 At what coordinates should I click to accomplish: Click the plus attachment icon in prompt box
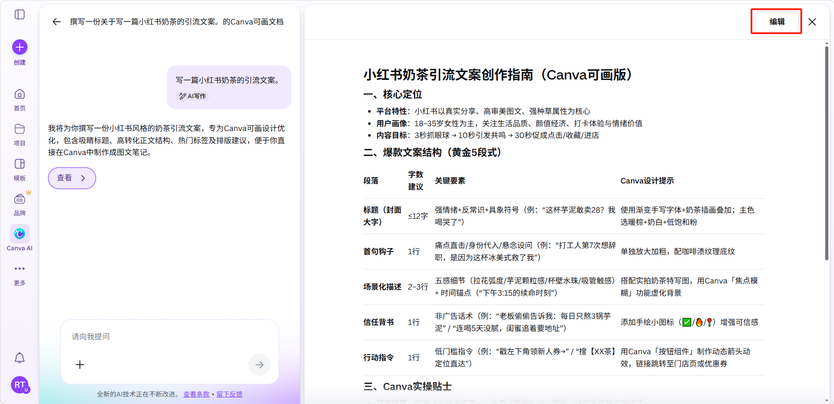[80, 365]
